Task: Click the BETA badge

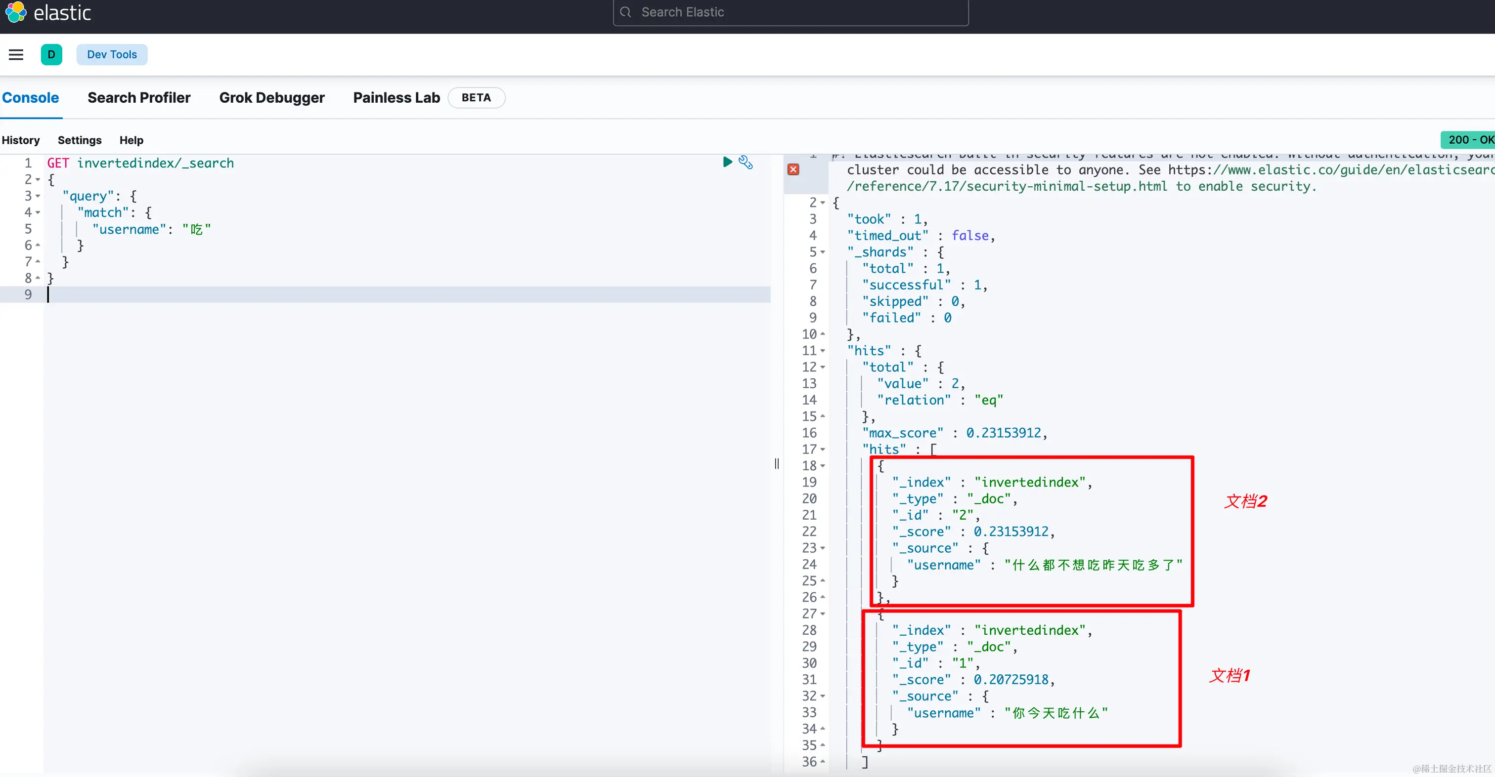Action: (x=477, y=97)
